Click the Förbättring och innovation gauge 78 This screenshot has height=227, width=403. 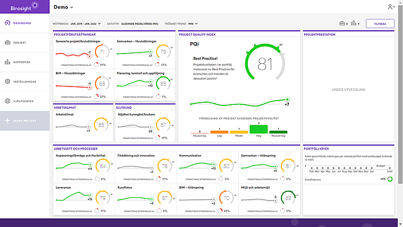(164, 166)
